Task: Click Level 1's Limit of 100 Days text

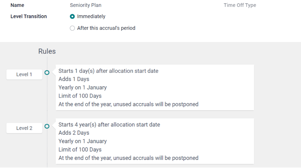Action: (x=80, y=96)
